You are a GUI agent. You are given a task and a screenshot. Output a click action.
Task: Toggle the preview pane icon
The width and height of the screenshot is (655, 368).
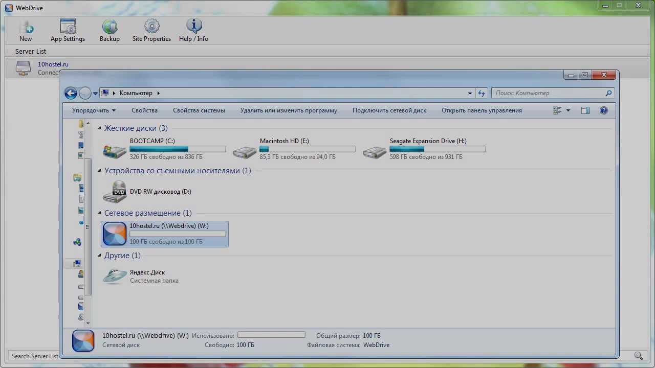(x=585, y=110)
